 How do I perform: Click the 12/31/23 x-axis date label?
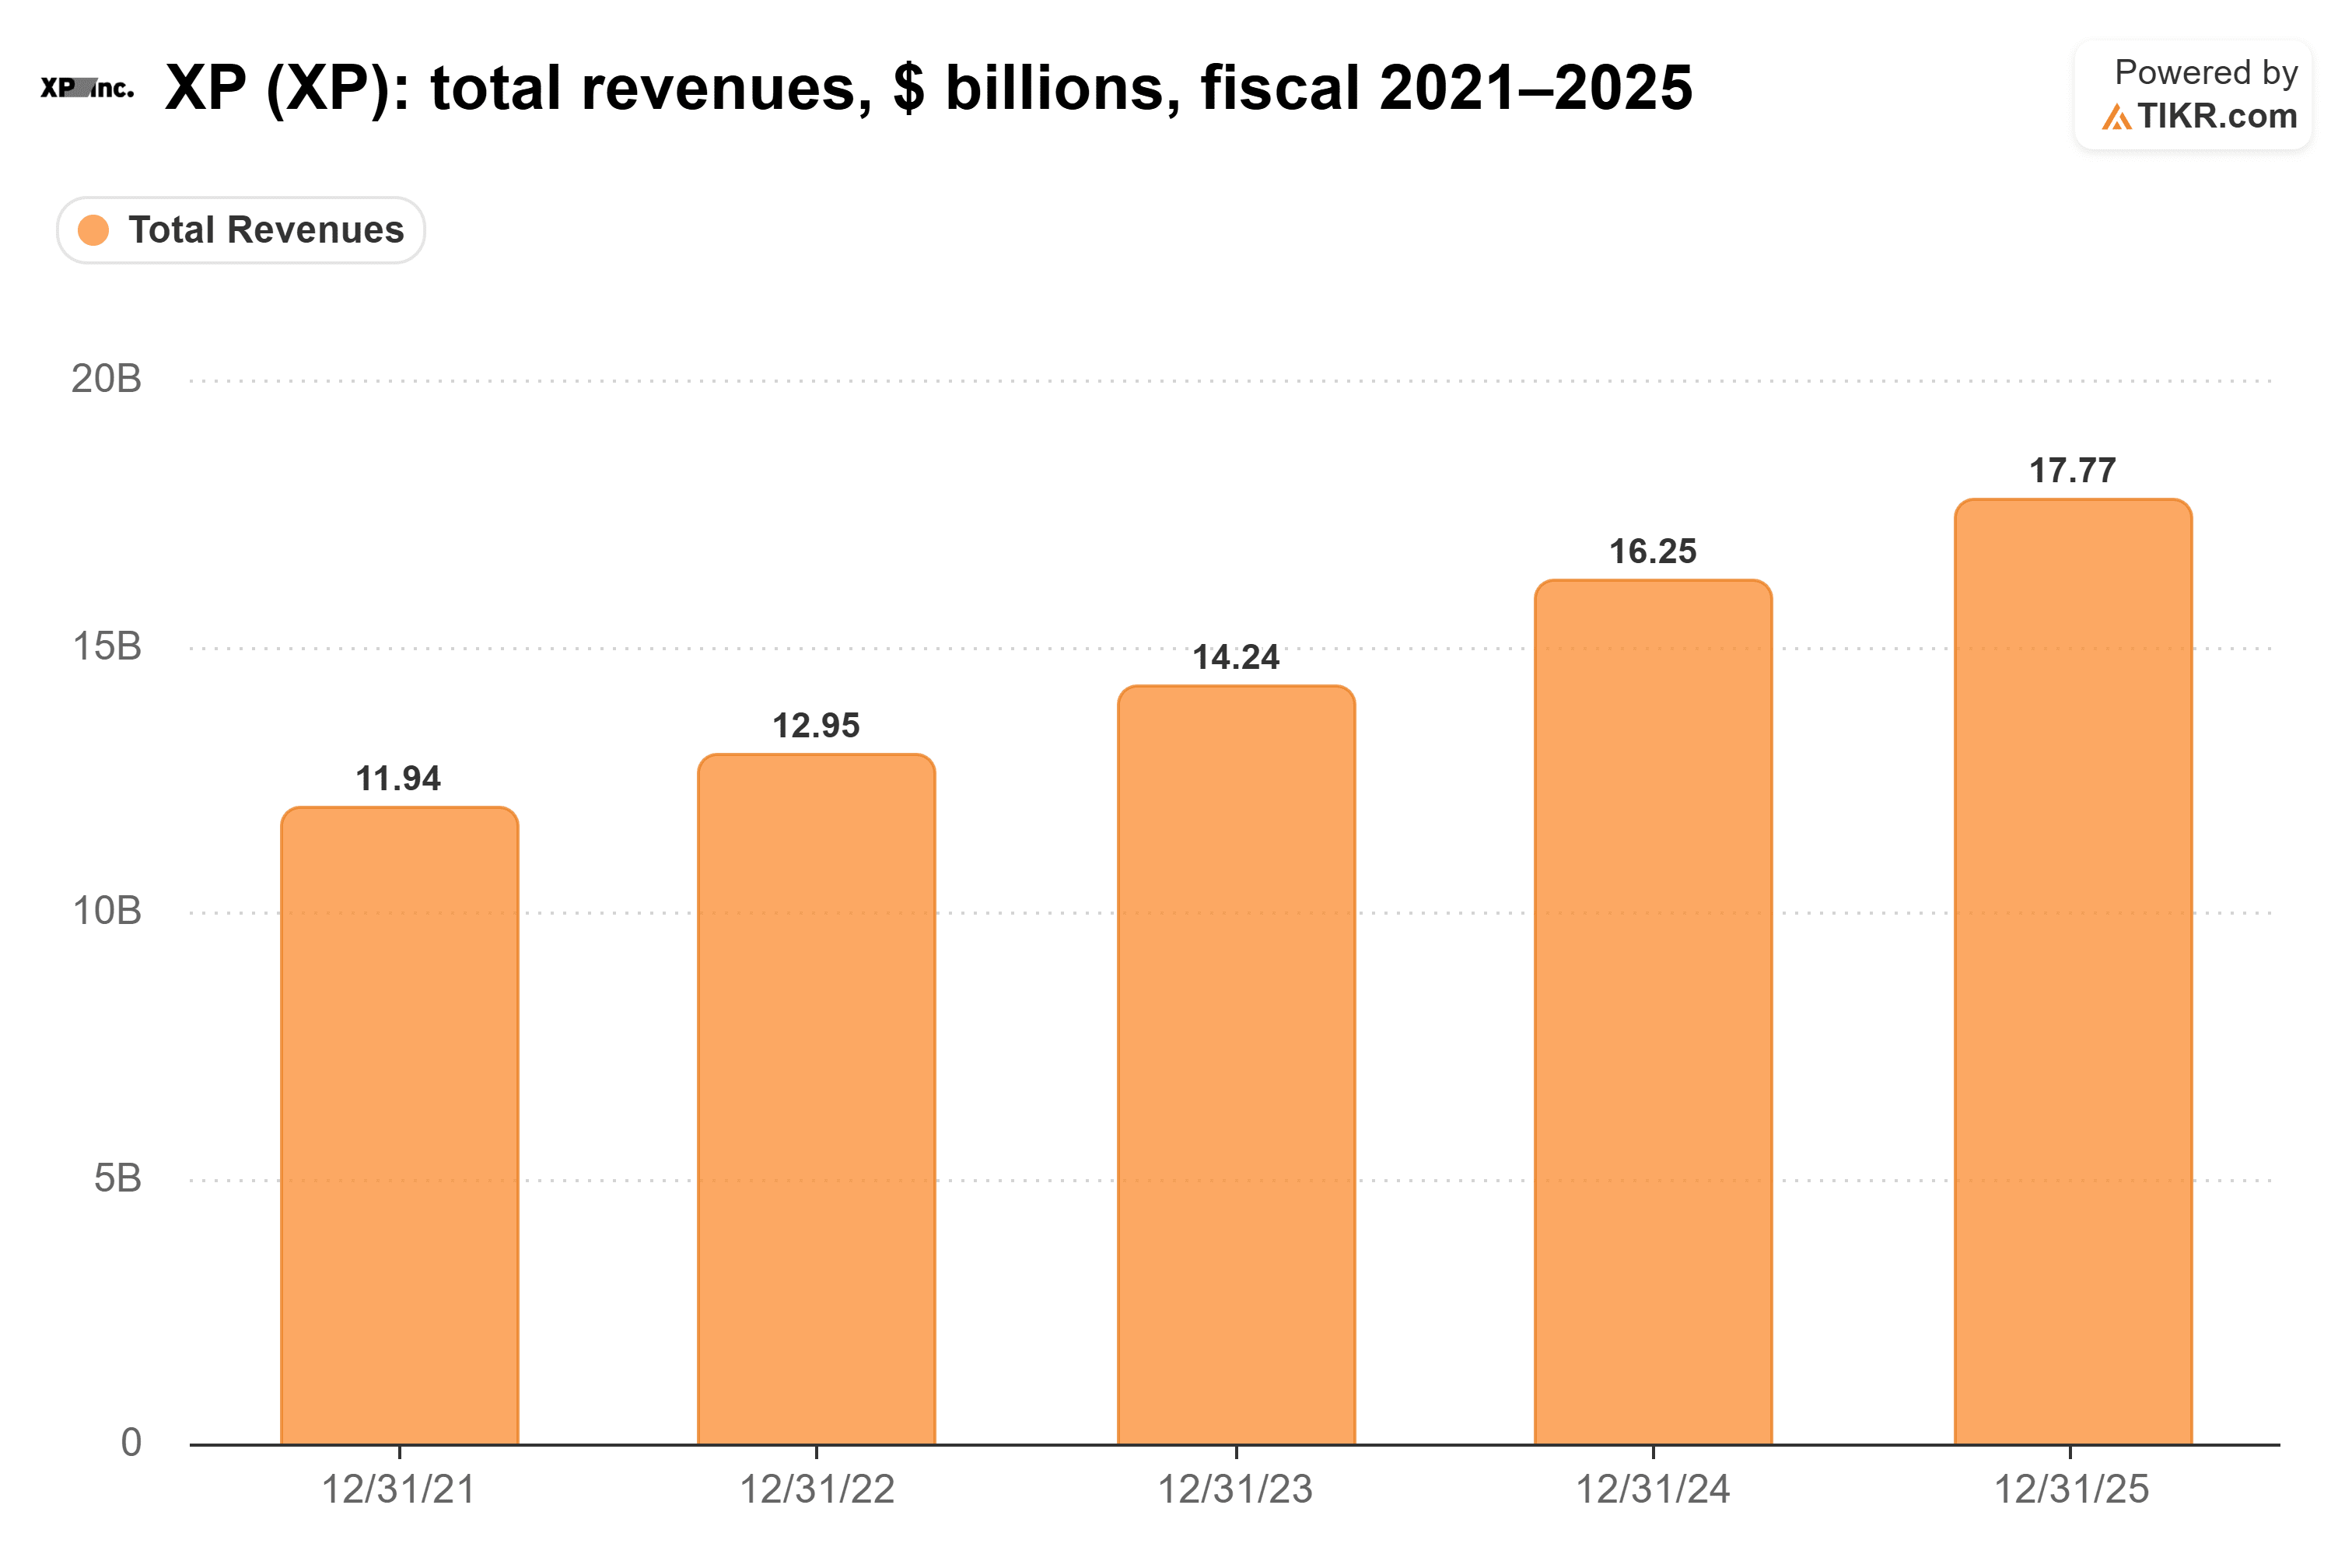(1235, 1489)
